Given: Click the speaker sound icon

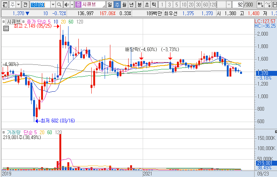Looking at the screenshot, I should click(67, 5).
